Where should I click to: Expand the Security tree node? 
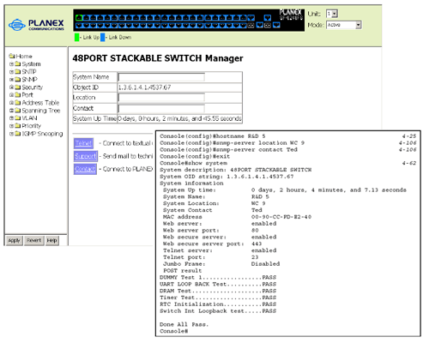pos(11,87)
